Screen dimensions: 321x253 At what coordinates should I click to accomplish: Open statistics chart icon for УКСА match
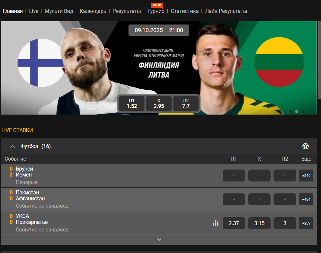215,223
